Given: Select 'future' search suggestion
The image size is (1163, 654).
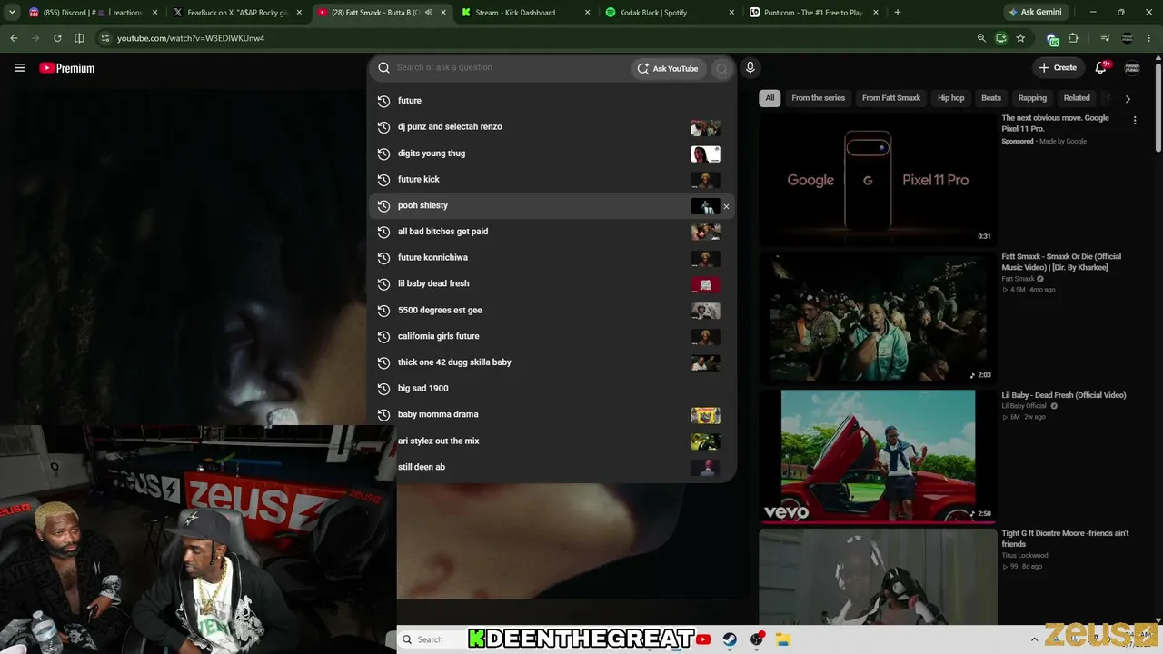Looking at the screenshot, I should click(552, 101).
